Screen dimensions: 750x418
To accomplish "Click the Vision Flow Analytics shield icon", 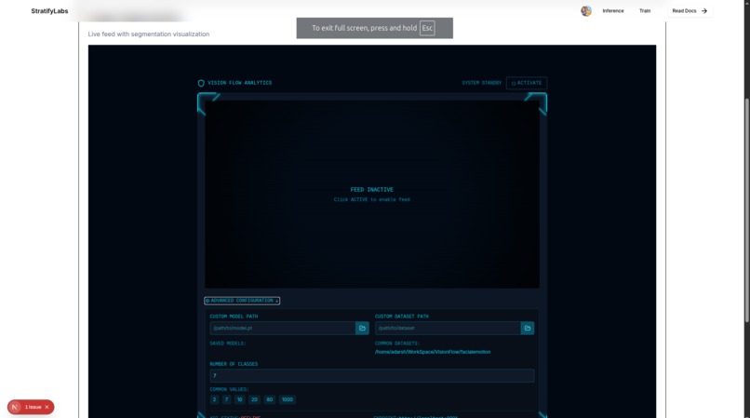I will coord(201,83).
